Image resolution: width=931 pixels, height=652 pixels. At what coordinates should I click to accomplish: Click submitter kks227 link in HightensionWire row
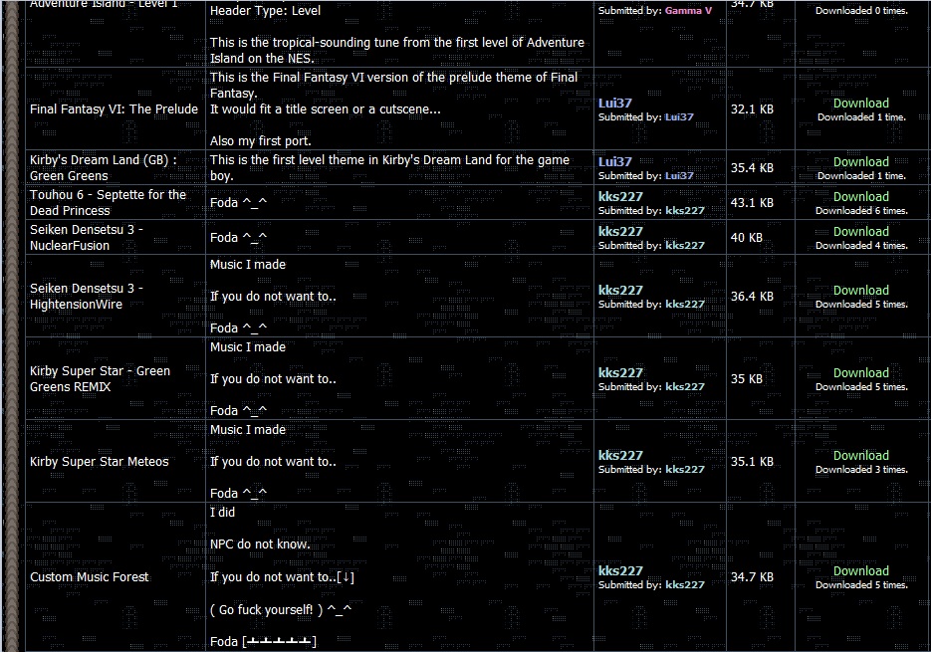(685, 305)
